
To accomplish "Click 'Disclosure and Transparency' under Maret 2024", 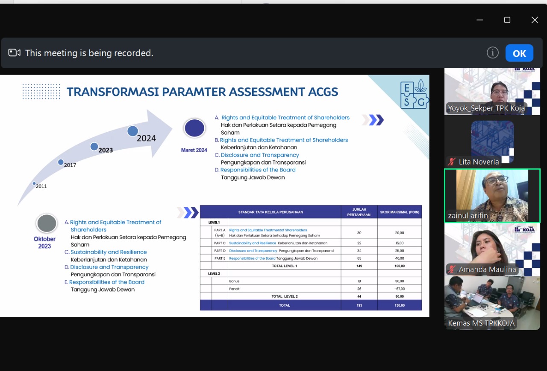I will click(x=260, y=155).
